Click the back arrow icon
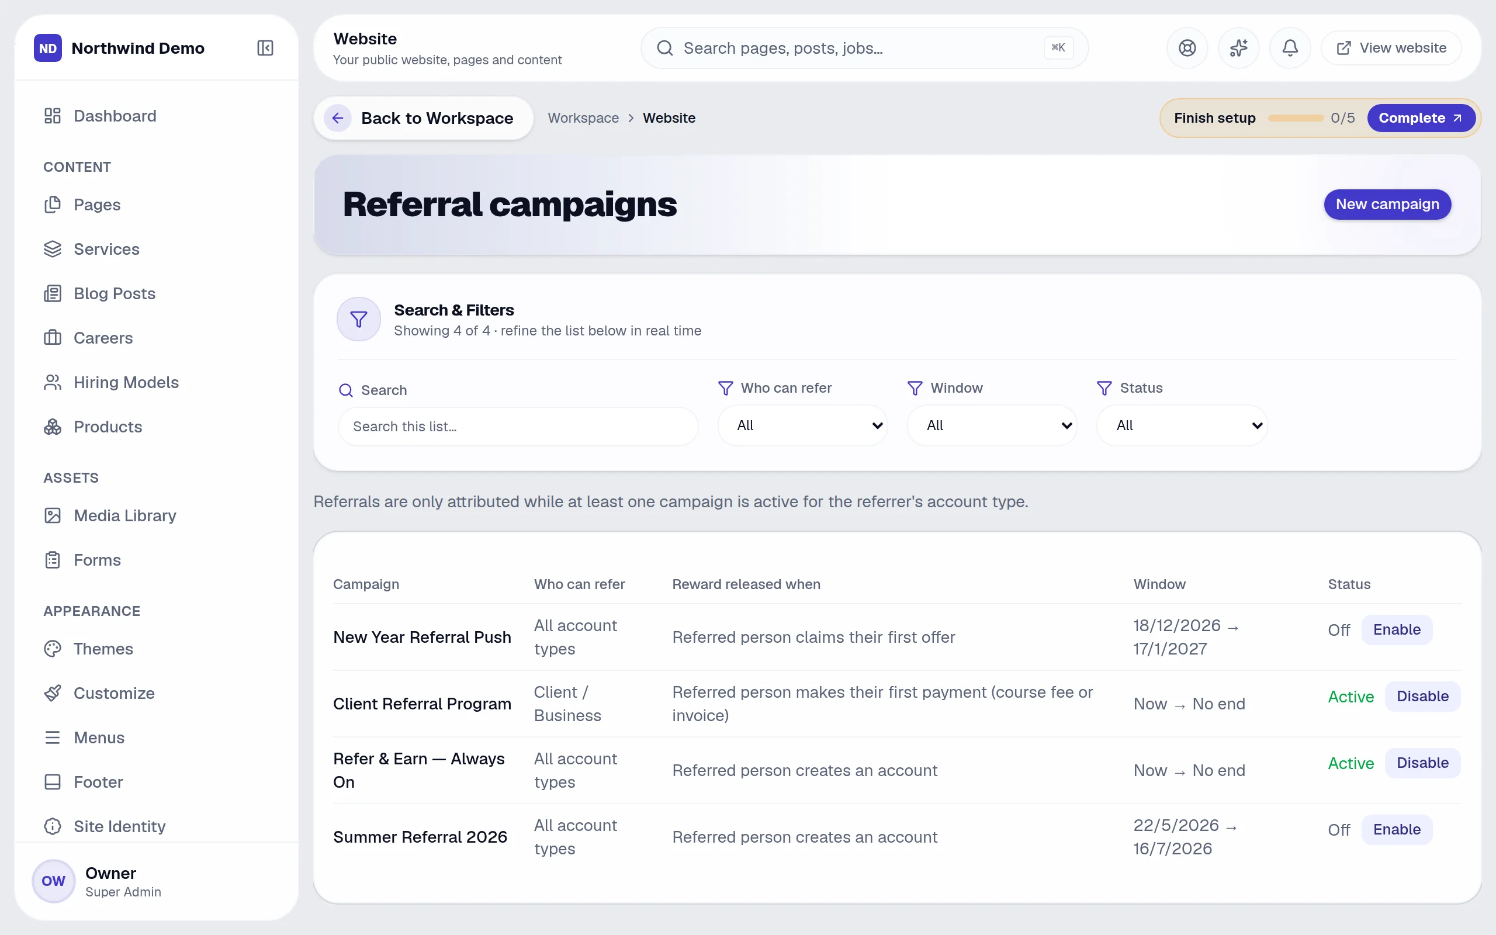Image resolution: width=1496 pixels, height=935 pixels. pos(338,117)
